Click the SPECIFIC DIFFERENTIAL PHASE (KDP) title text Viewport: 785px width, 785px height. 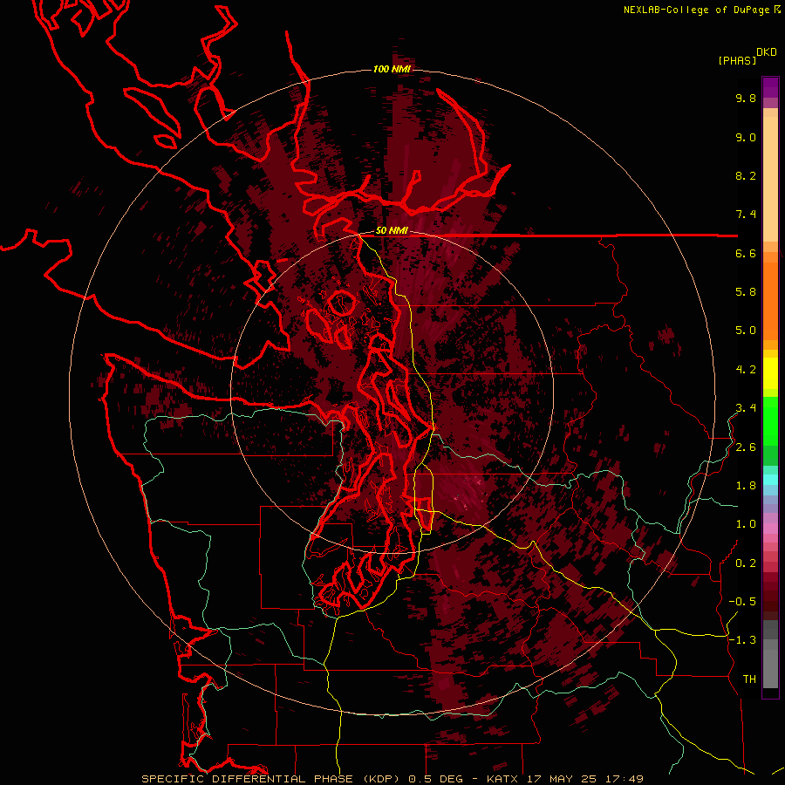tap(272, 779)
